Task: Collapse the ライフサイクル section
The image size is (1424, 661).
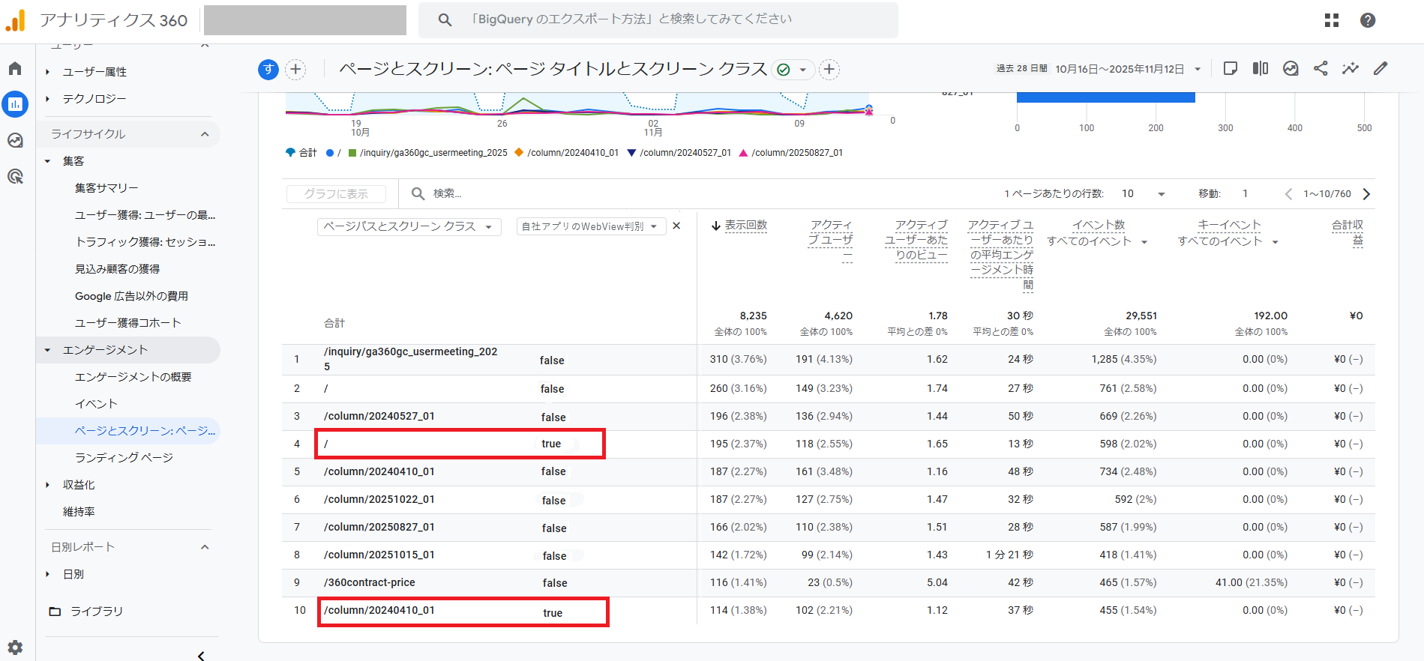Action: click(x=205, y=134)
